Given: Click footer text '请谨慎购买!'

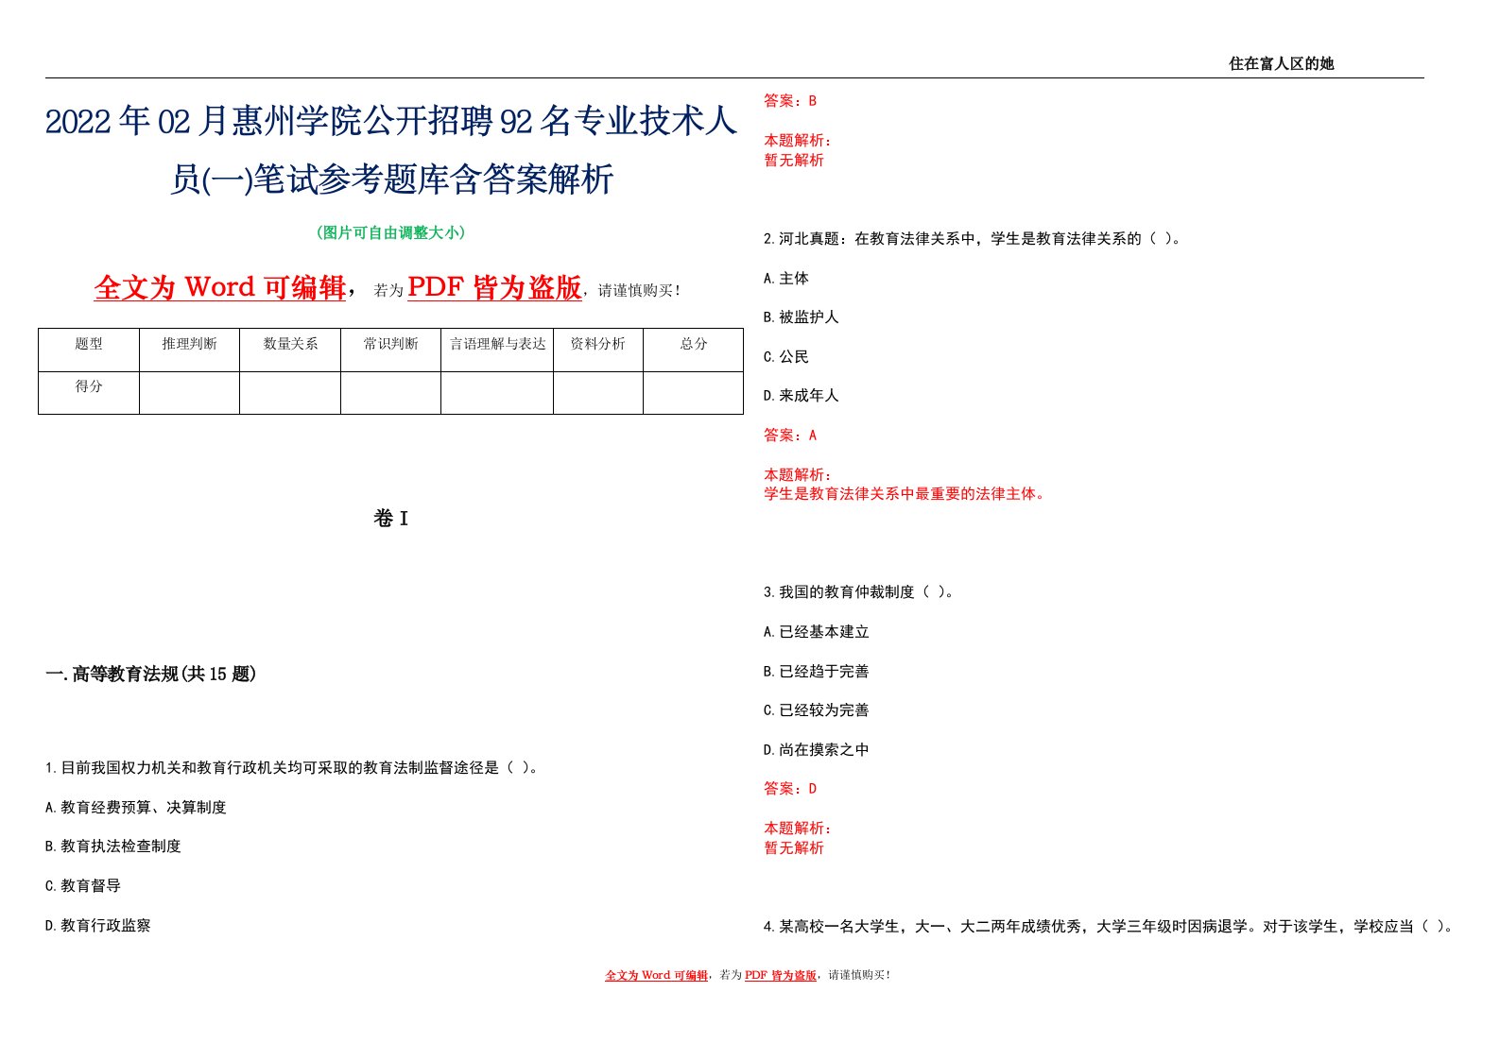Looking at the screenshot, I should (858, 975).
